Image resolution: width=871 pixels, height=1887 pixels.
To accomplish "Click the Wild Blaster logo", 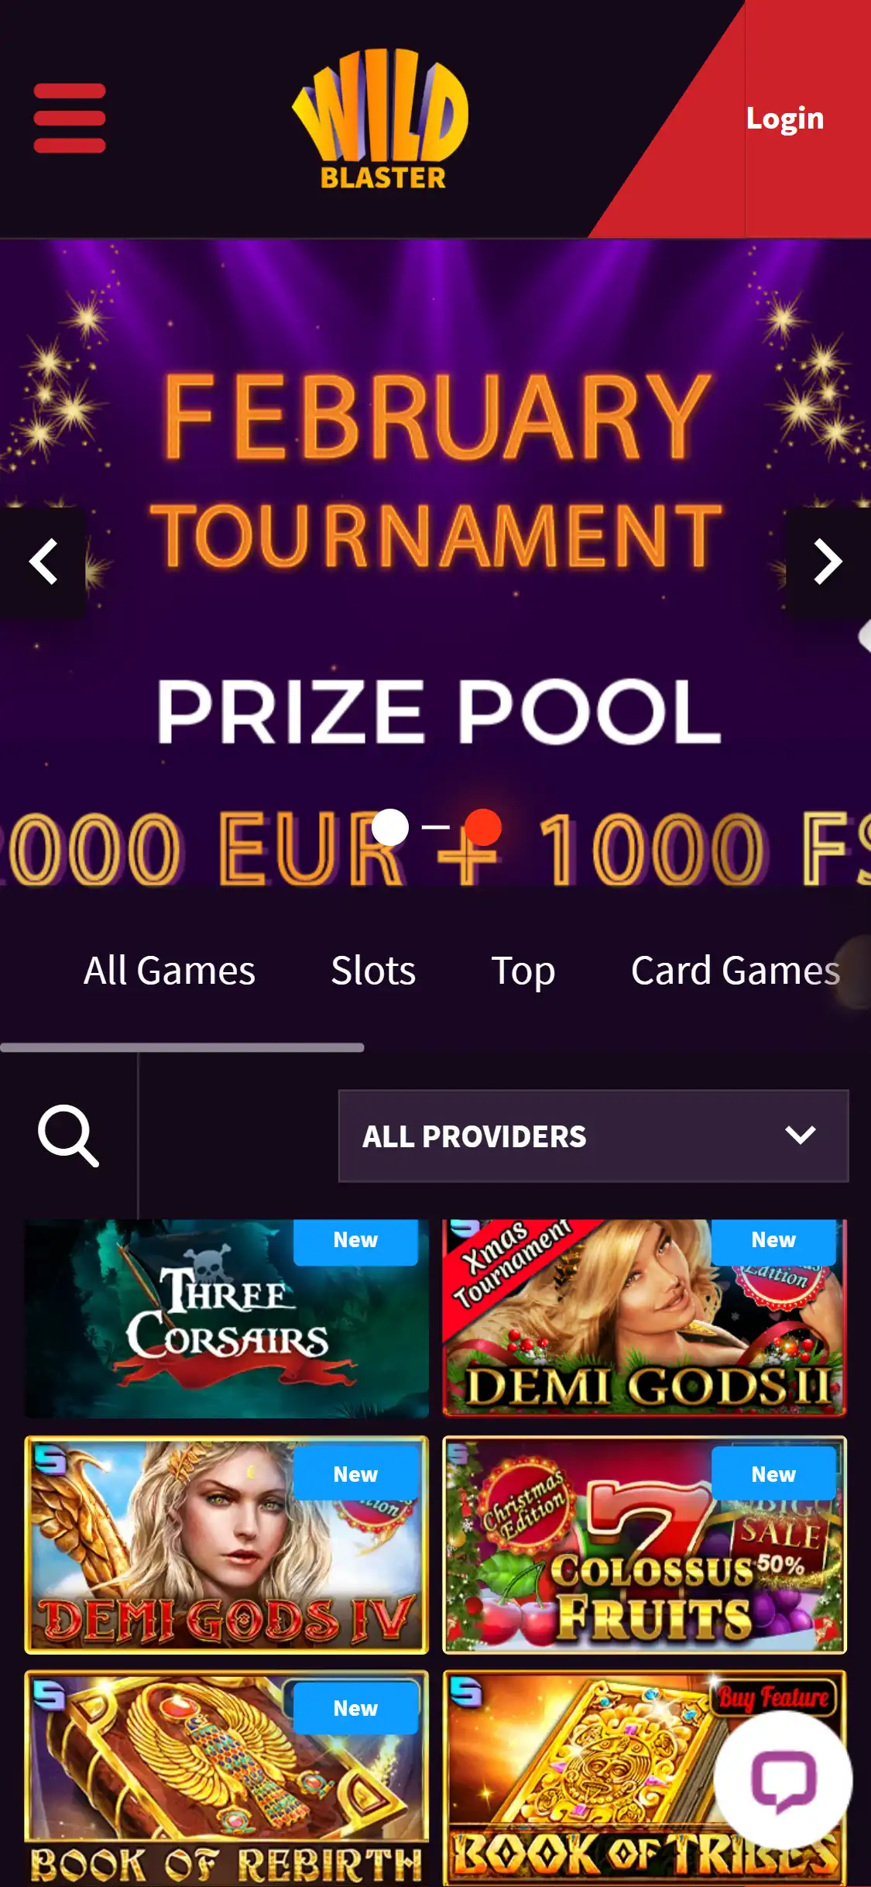I will tap(380, 119).
